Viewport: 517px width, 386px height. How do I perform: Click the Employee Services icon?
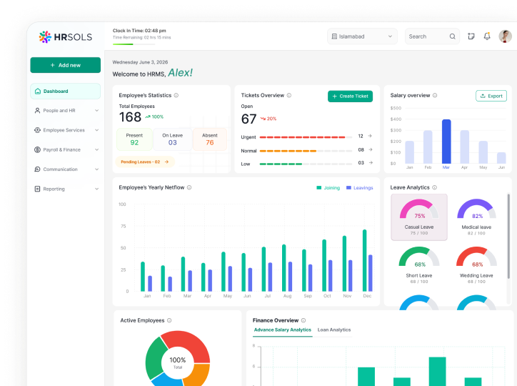pos(37,130)
